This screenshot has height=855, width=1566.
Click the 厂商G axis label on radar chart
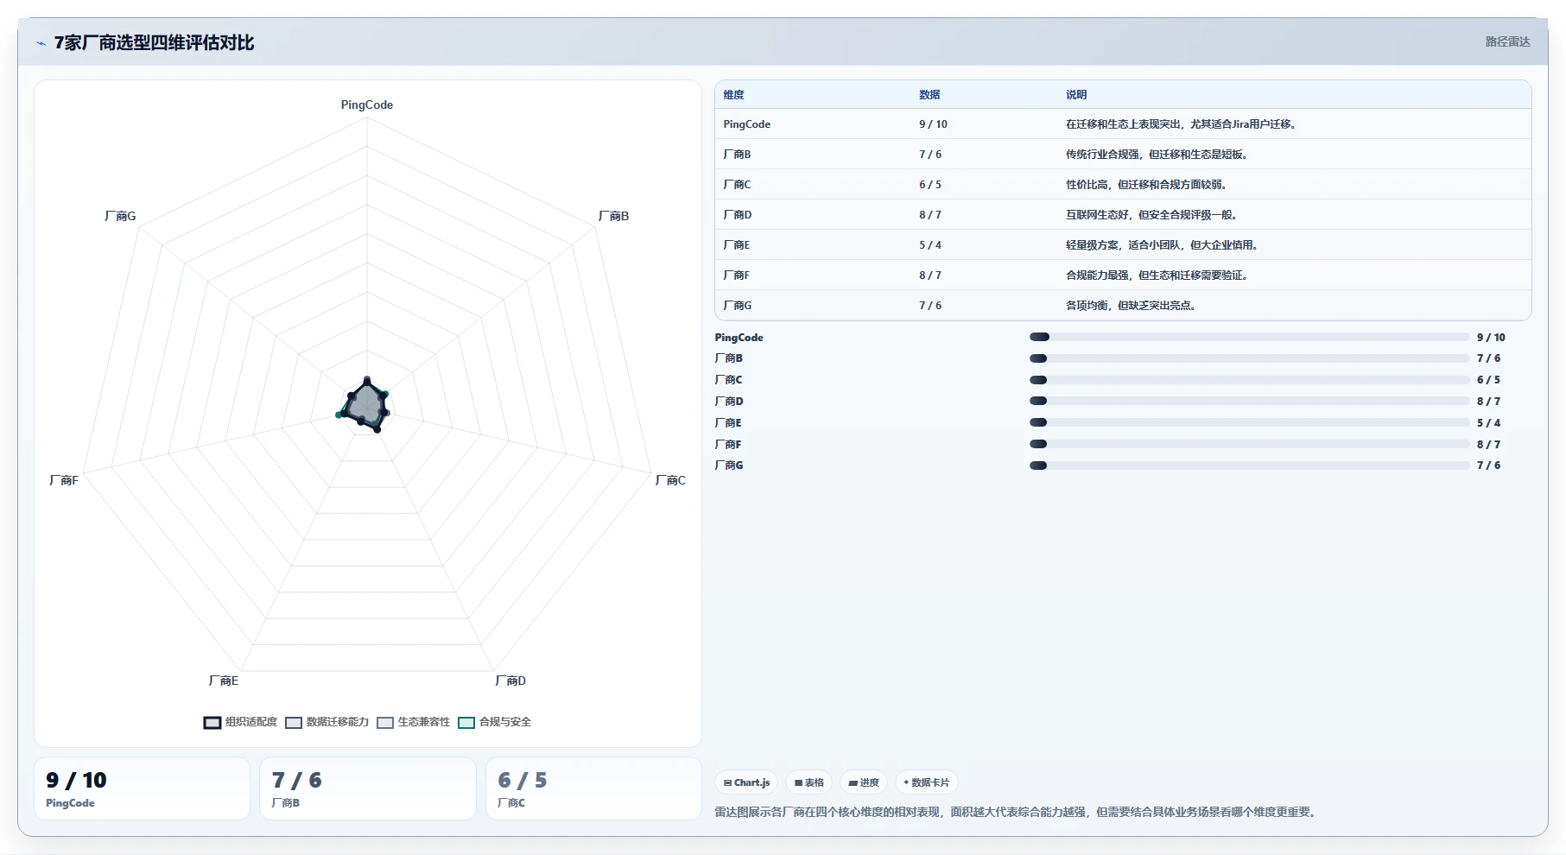tap(120, 216)
